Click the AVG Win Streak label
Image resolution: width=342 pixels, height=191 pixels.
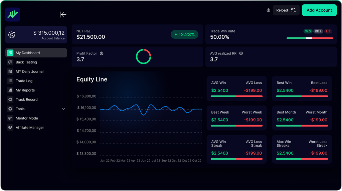click(218, 144)
